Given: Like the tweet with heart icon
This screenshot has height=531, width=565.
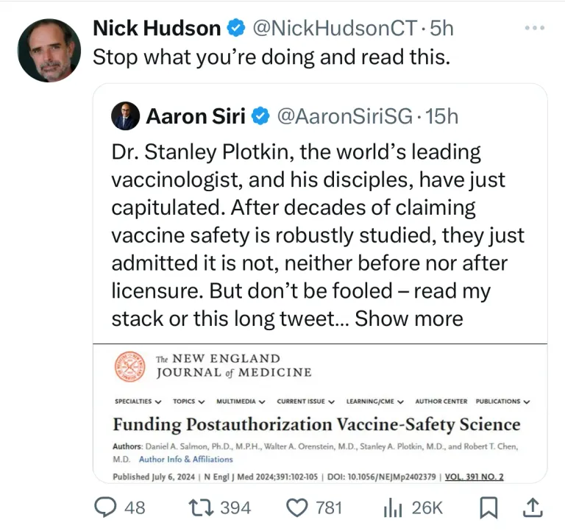Looking at the screenshot, I should tap(296, 507).
